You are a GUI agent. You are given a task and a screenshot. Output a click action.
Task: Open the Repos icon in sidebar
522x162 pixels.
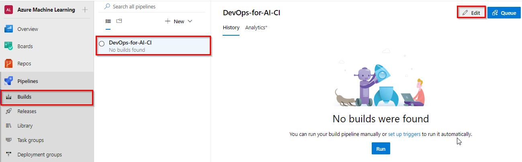click(x=9, y=63)
